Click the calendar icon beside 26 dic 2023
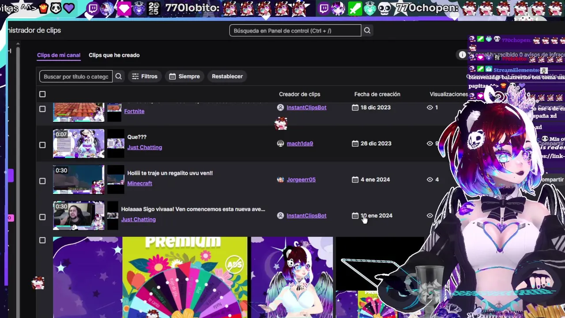565x318 pixels. [355, 144]
